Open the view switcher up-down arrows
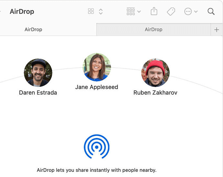This screenshot has width=223, height=177. (x=101, y=11)
